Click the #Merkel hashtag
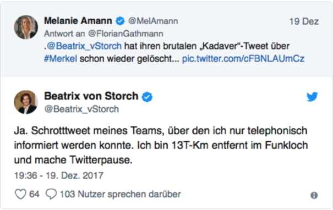The image size is (333, 210). coord(61,58)
